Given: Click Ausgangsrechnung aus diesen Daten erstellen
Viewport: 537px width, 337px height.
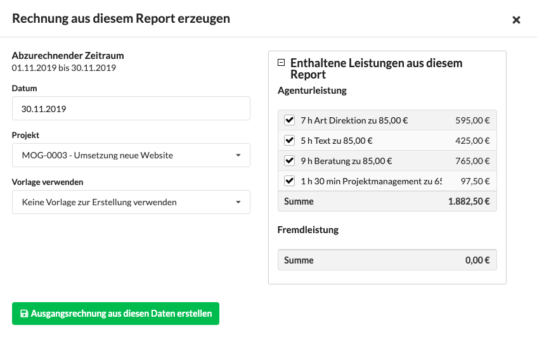Looking at the screenshot, I should click(115, 314).
